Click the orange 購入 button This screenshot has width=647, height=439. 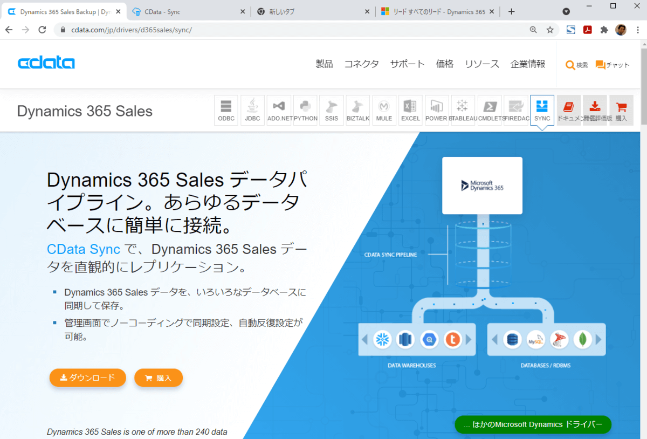(x=159, y=378)
